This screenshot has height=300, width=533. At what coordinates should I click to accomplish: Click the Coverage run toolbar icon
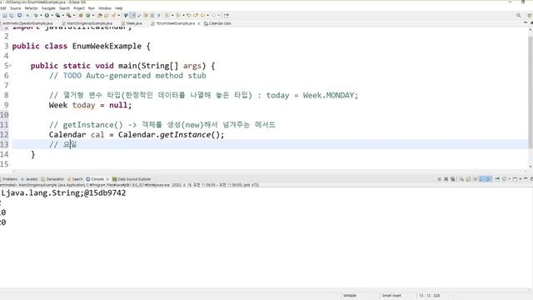(57, 15)
